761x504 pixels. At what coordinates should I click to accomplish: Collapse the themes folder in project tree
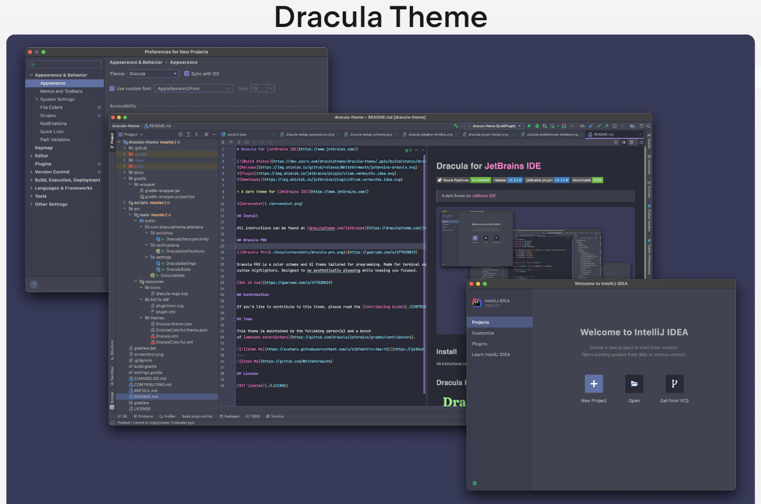pos(141,318)
